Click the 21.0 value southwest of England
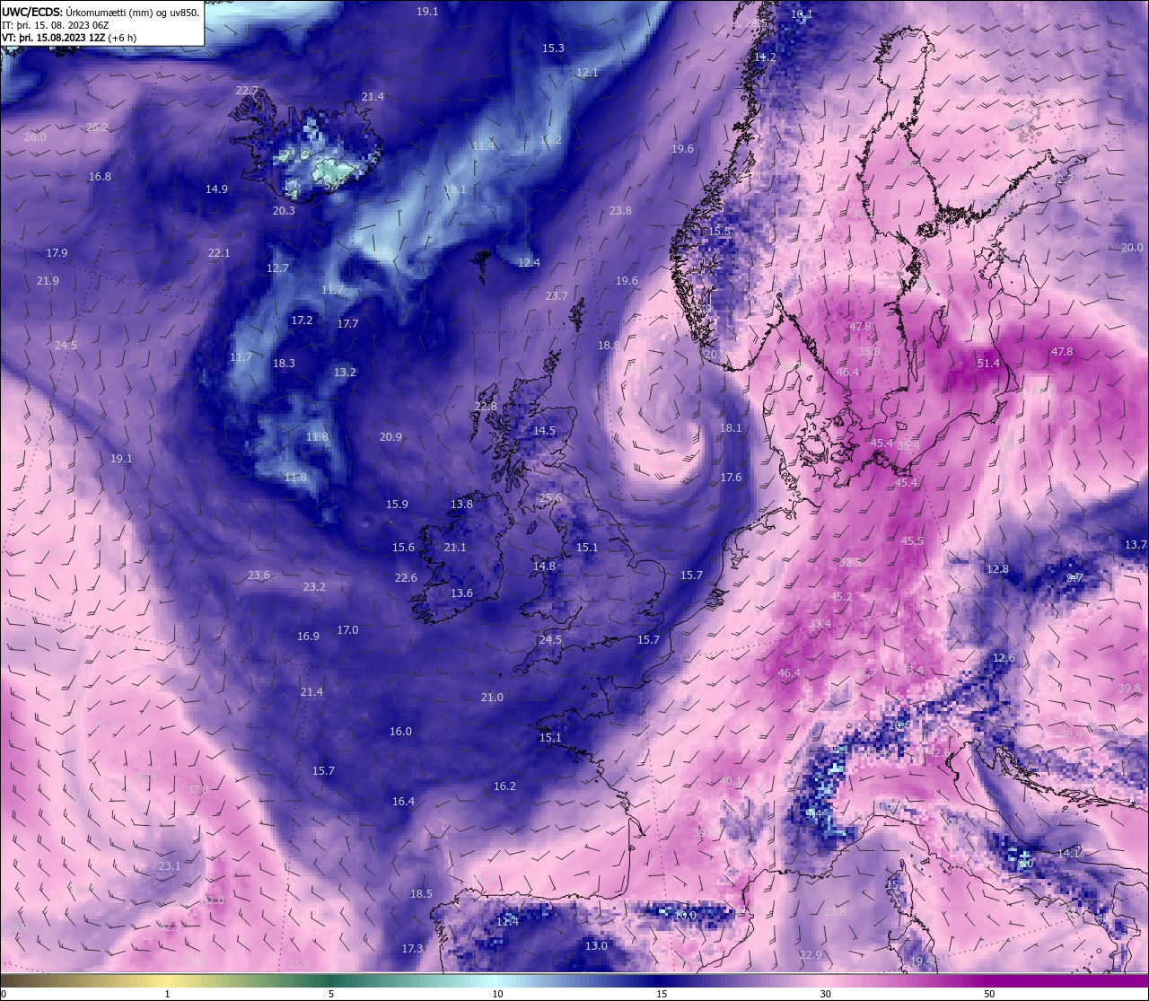 (x=492, y=697)
